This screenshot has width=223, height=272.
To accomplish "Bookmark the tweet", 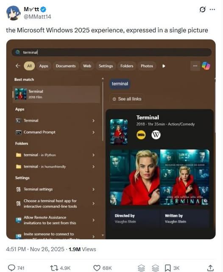I will 167,268.
